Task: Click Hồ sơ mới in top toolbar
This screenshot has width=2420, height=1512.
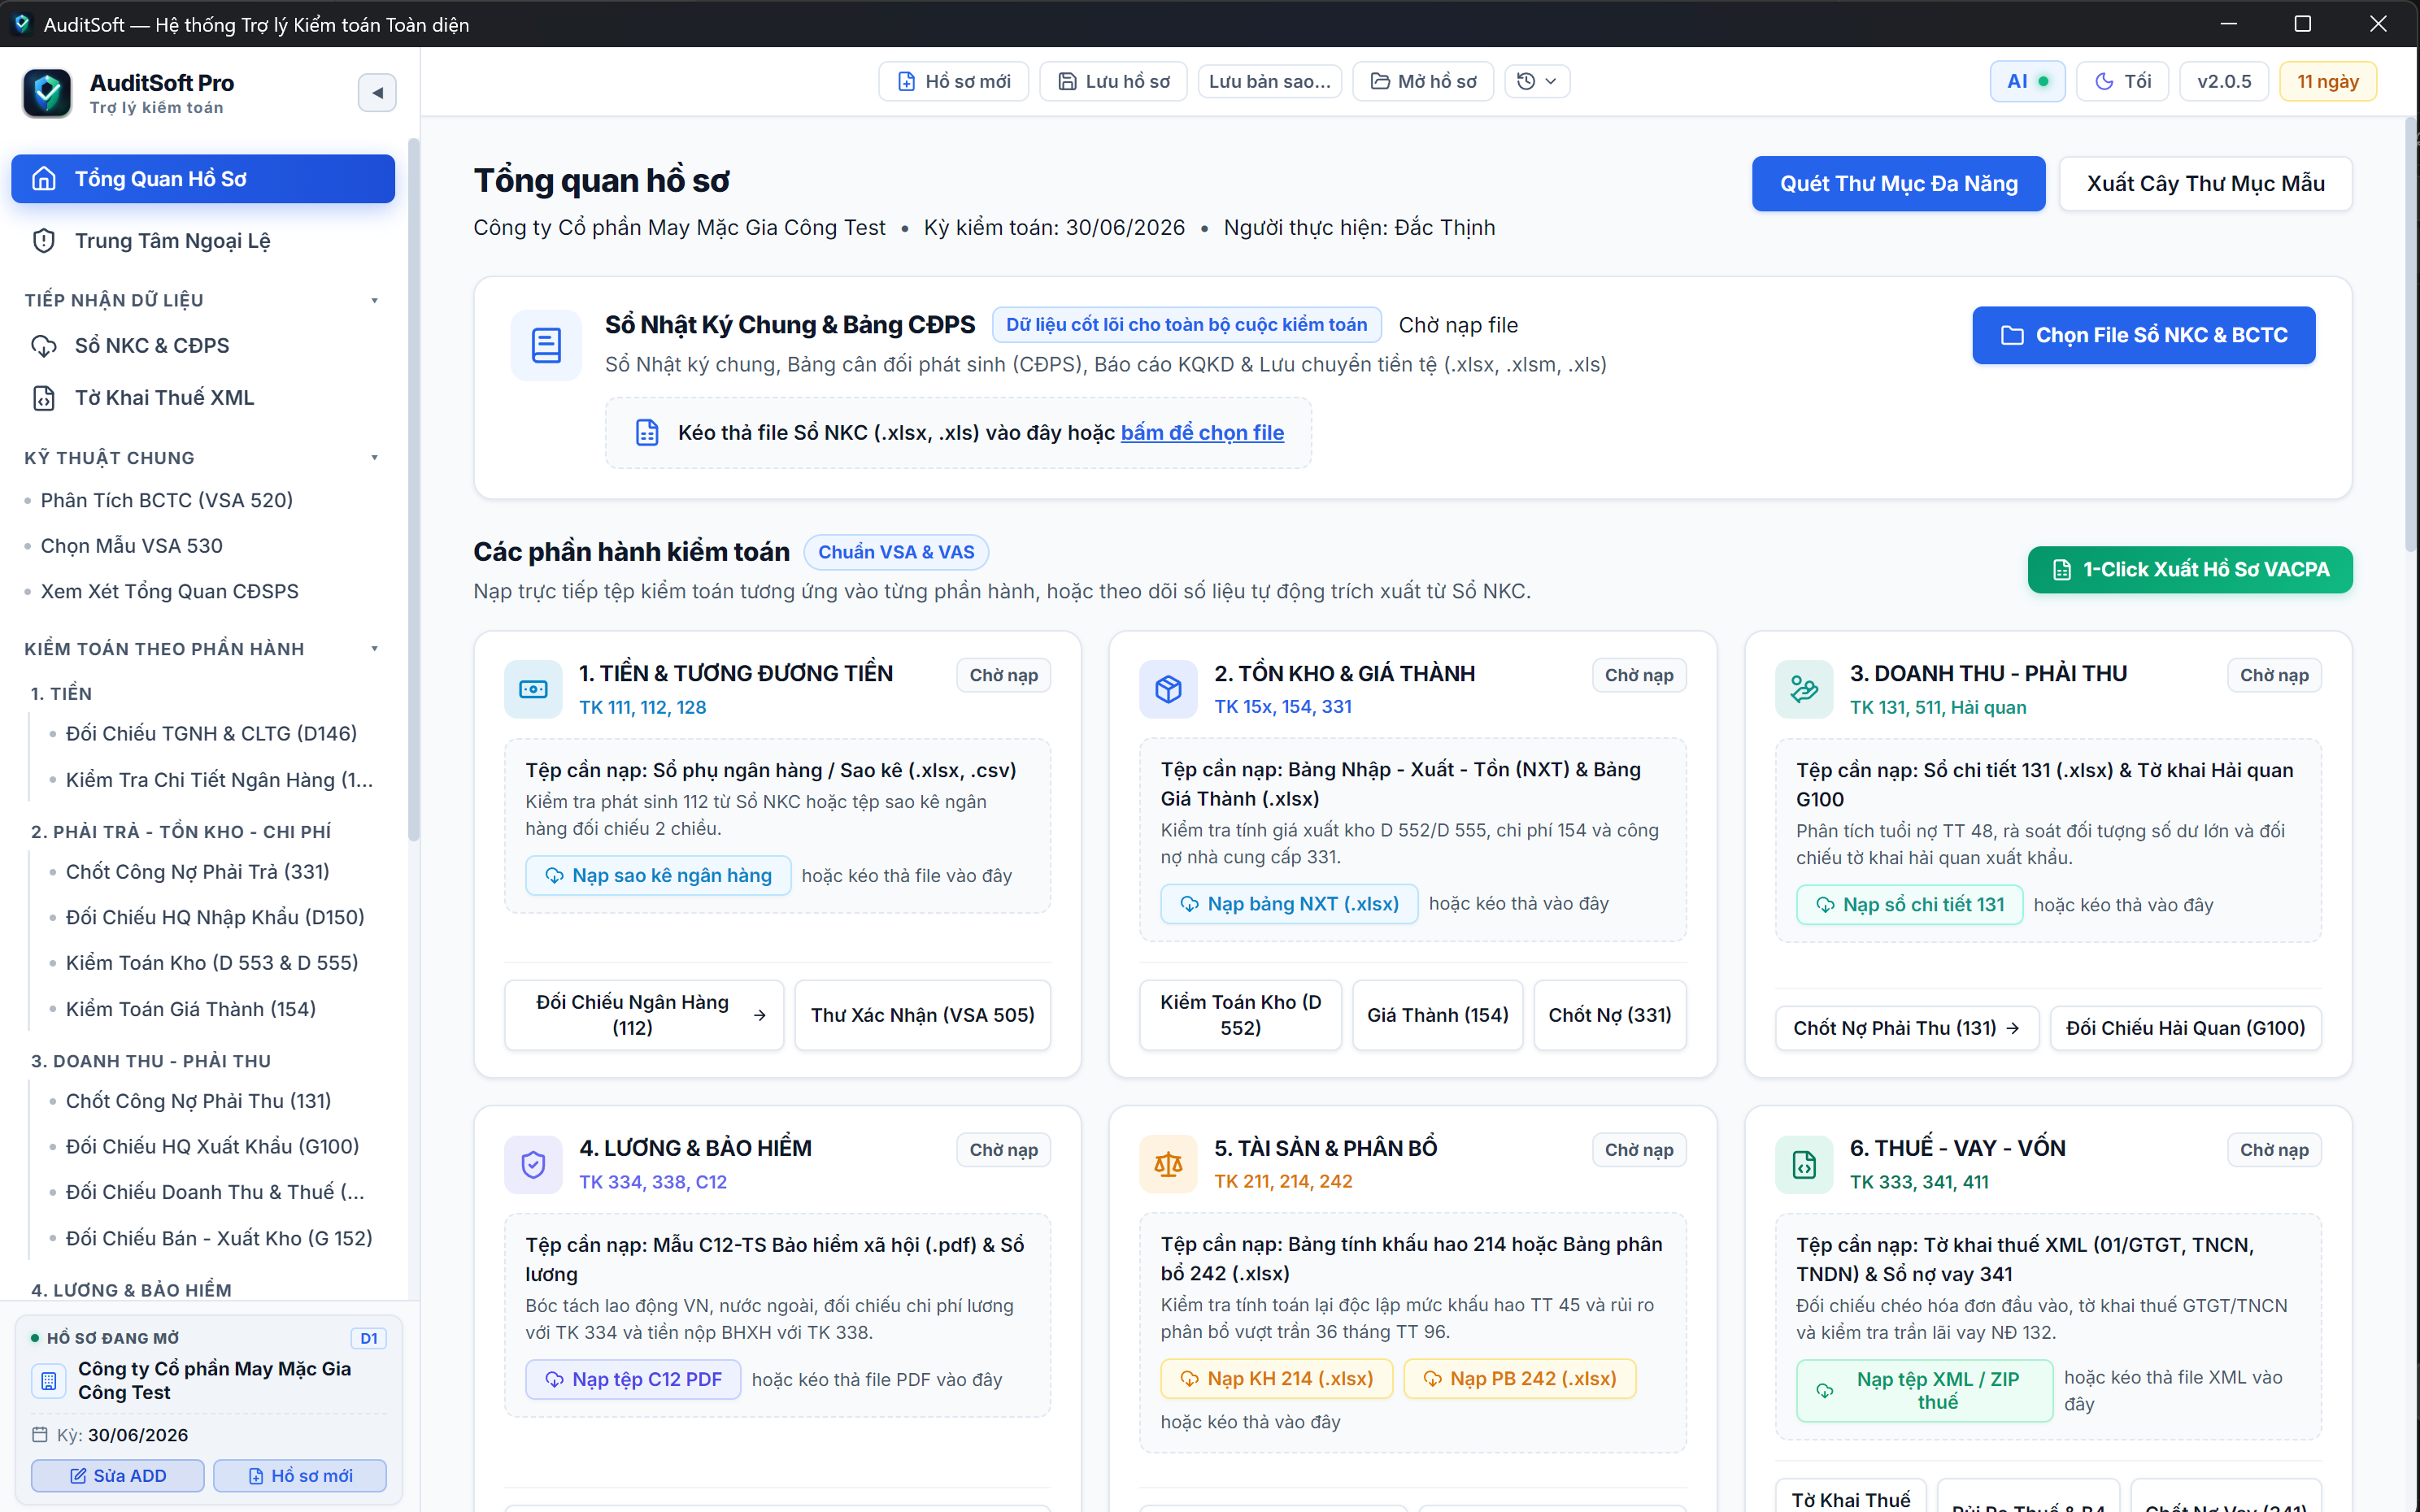Action: (x=953, y=82)
